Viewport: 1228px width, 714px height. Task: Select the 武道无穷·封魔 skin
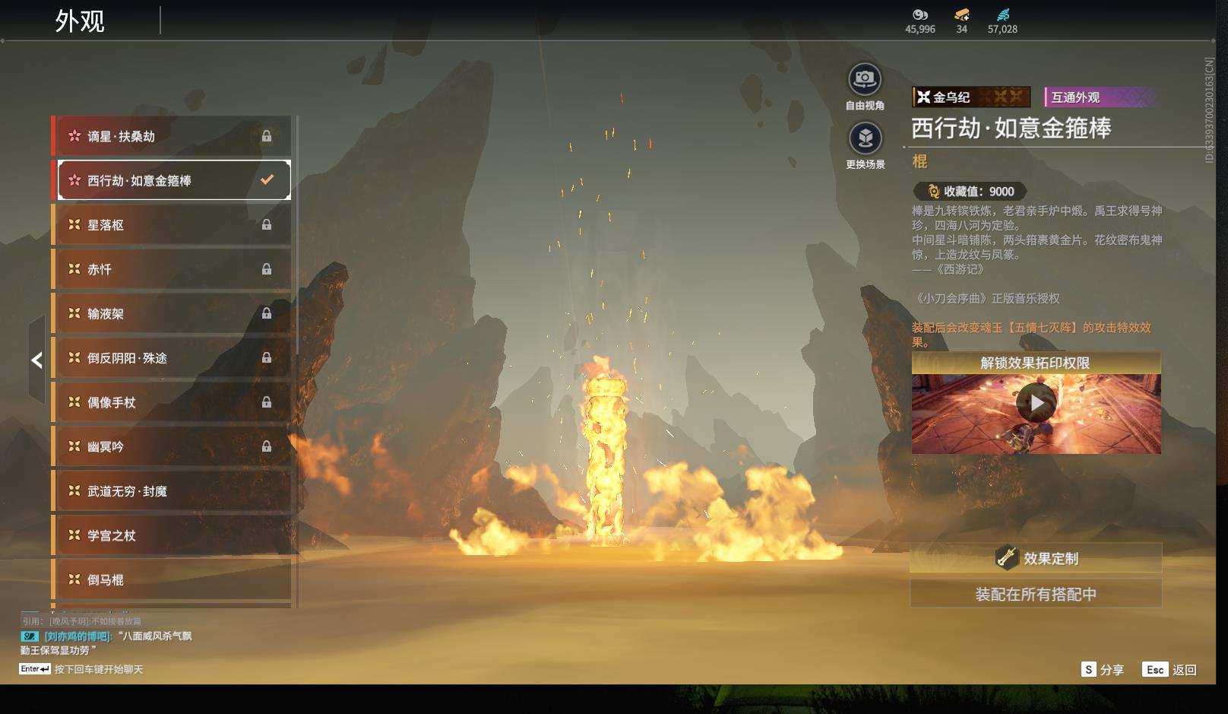172,491
